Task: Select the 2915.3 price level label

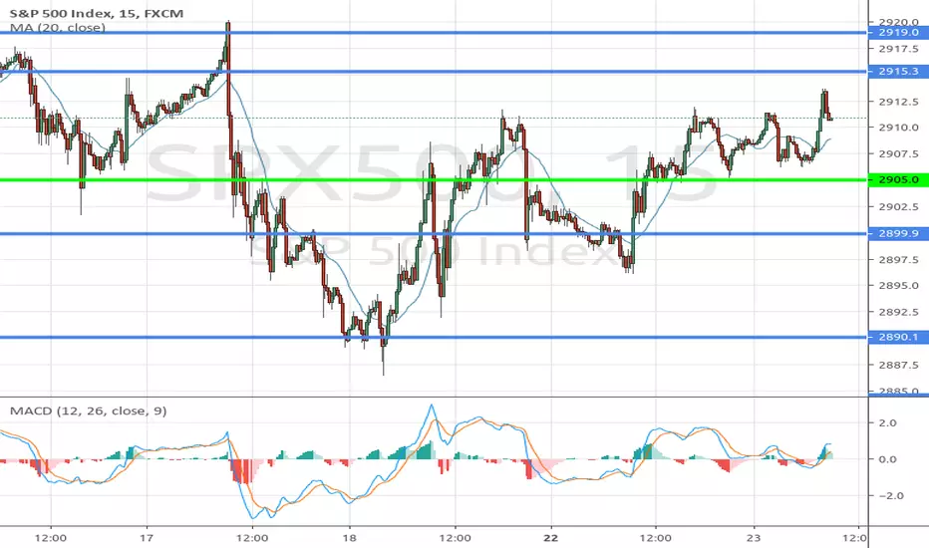Action: (898, 71)
